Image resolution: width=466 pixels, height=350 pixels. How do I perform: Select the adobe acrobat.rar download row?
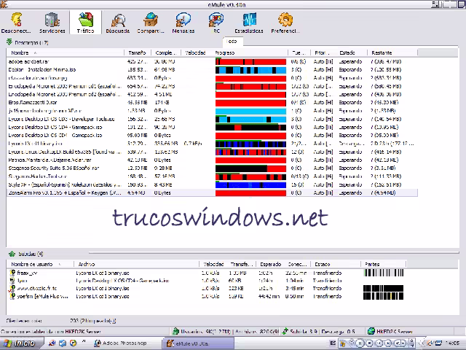coord(212,61)
